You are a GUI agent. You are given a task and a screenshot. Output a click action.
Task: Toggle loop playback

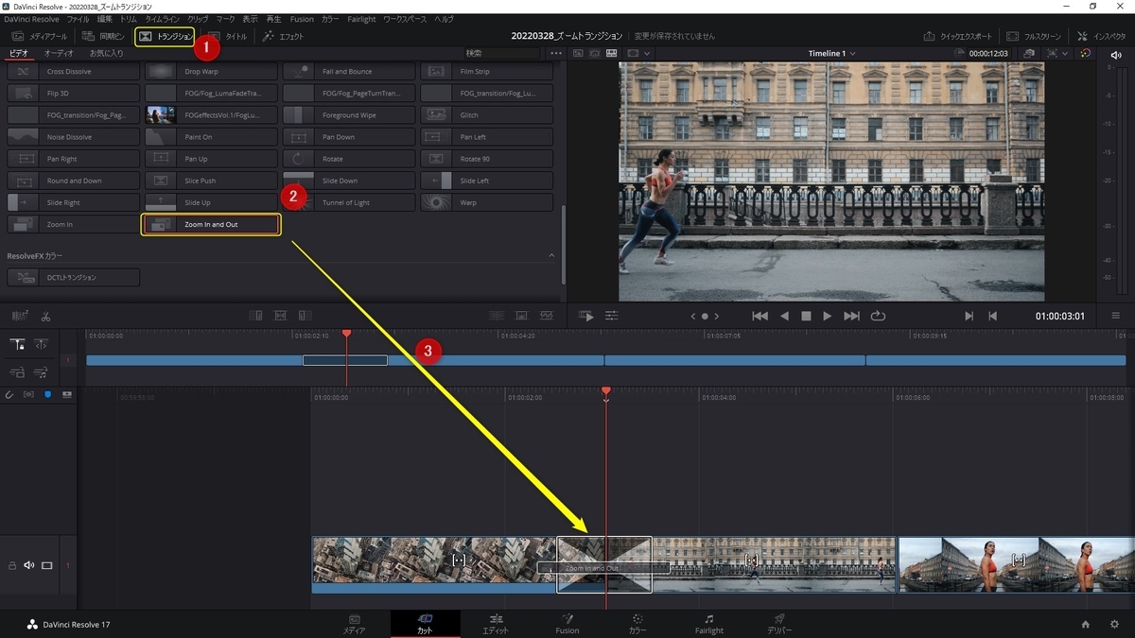click(x=878, y=316)
